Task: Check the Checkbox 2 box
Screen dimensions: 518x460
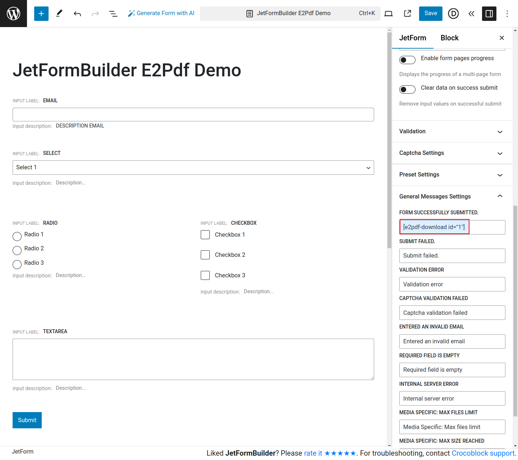Action: 205,255
